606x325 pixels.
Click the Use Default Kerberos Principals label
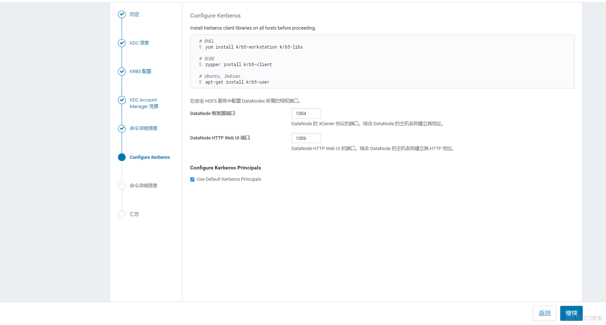(229, 179)
